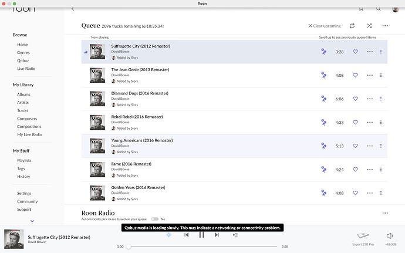
Task: Click drag handle on Suffragette City row
Action: click(381, 52)
